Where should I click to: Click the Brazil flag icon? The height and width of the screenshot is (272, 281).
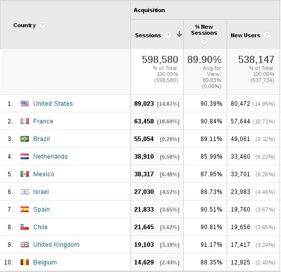(25, 139)
